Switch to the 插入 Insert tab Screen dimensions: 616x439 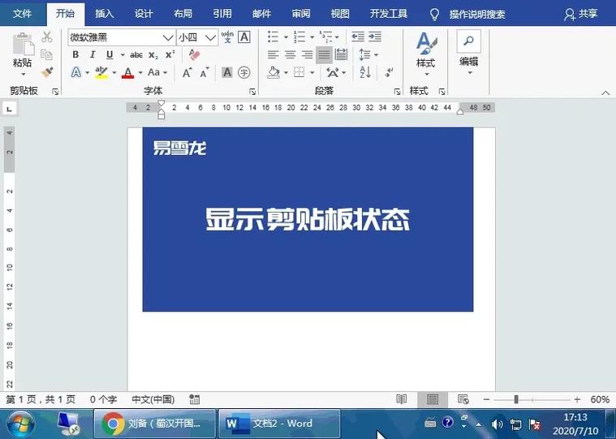(104, 14)
